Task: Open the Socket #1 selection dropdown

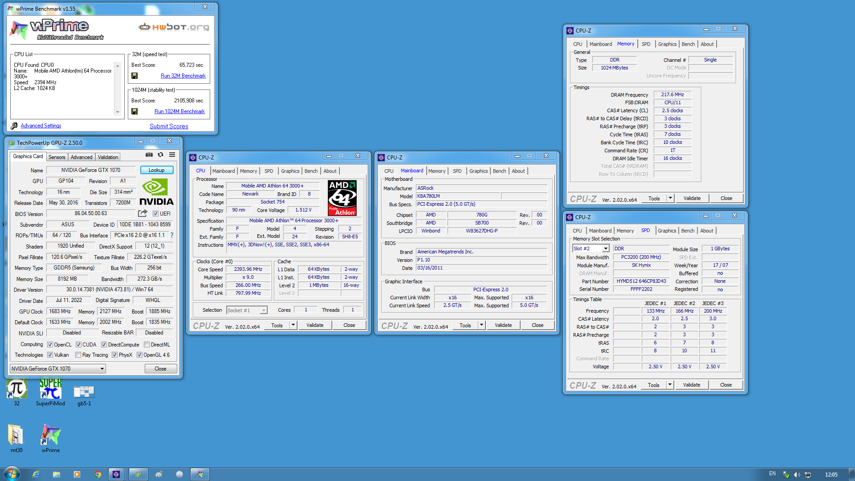Action: [247, 310]
